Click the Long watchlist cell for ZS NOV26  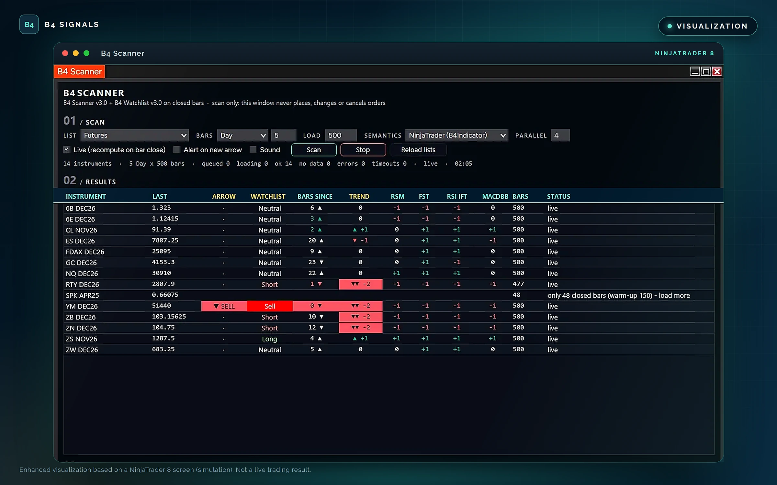(x=269, y=339)
